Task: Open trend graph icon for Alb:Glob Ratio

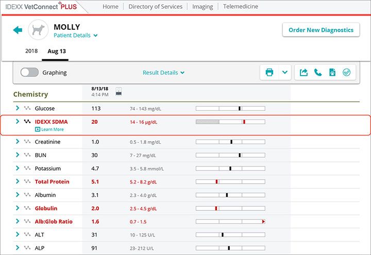Action: pyautogui.click(x=27, y=221)
